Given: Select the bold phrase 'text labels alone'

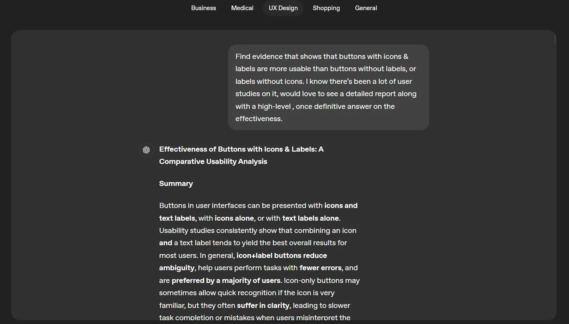Looking at the screenshot, I should point(310,218).
